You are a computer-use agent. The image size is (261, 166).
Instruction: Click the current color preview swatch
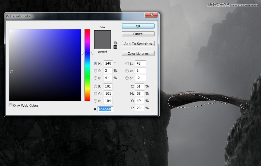102,44
